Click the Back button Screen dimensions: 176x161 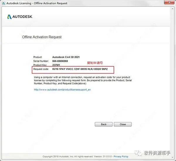104,124
